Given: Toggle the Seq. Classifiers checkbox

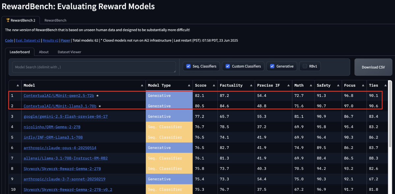Looking at the screenshot, I should 188,66.
